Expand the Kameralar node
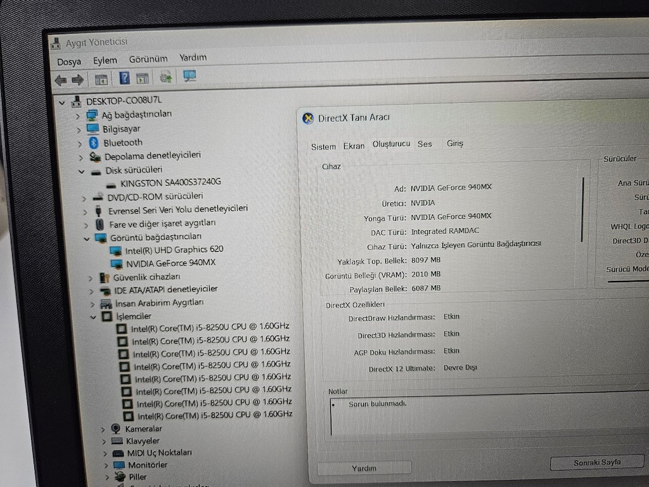 103,429
